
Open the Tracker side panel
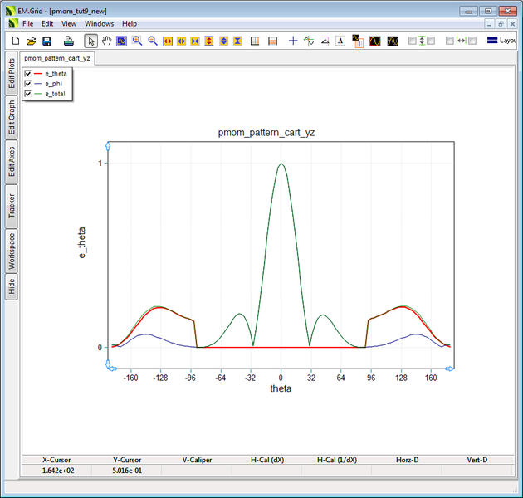click(12, 205)
